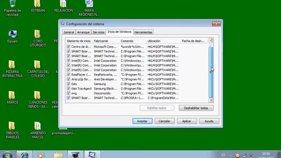Click the Windows Start orb
Viewport: 281px width, 158px height.
(x=7, y=154)
